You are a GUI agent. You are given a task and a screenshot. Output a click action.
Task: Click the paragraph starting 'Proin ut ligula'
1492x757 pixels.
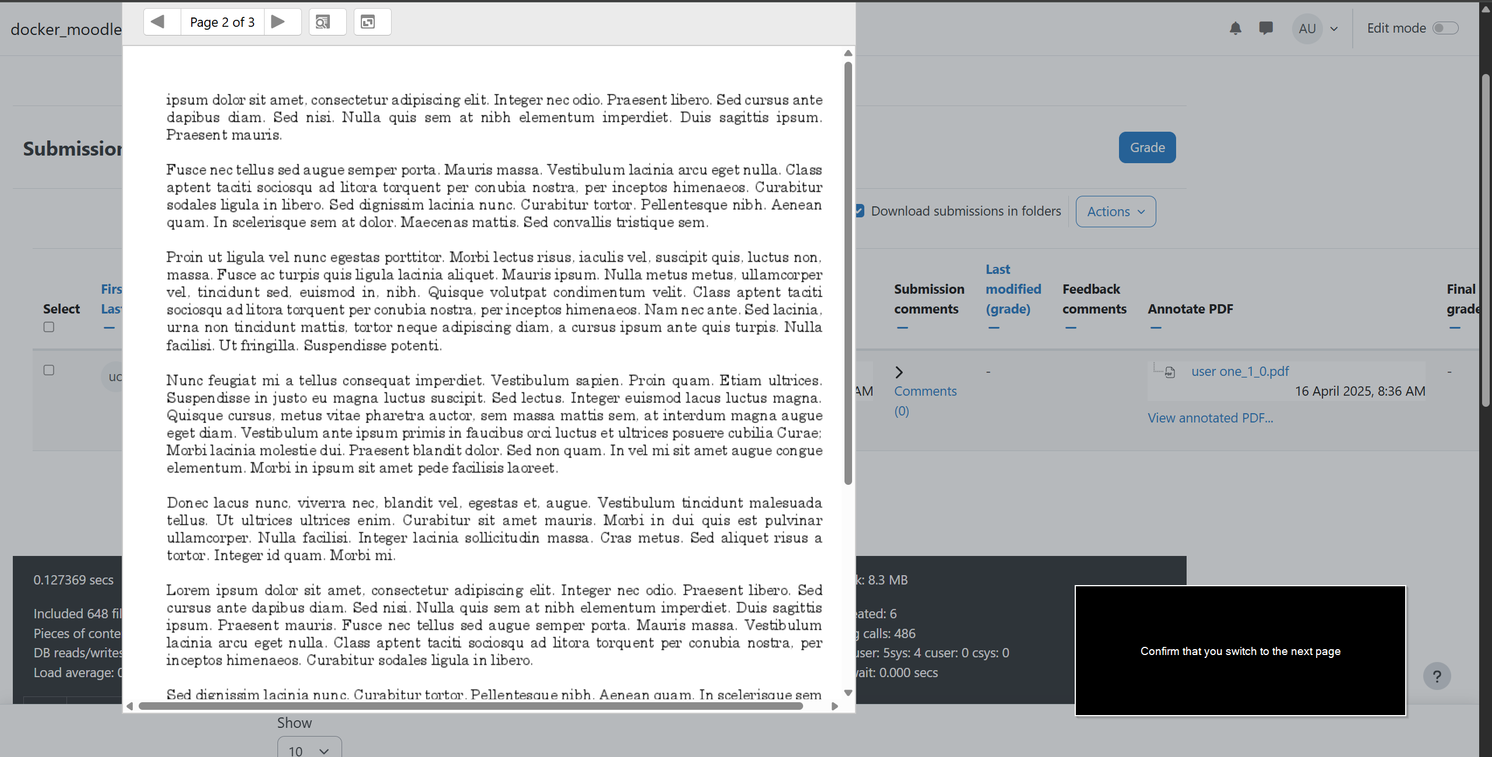point(494,301)
